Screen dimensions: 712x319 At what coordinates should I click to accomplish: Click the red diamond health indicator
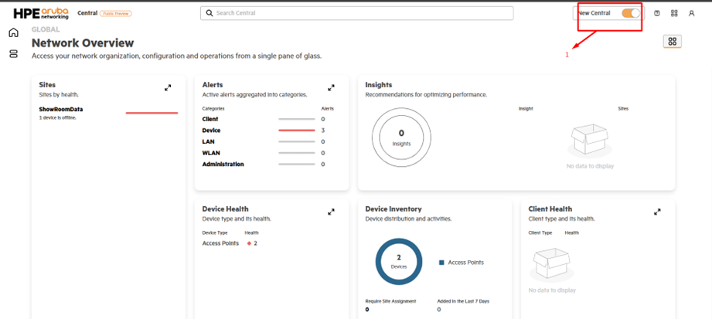(249, 243)
